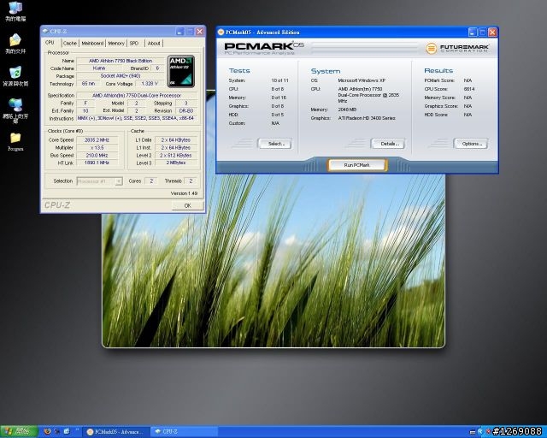This screenshot has width=547, height=438.
Task: Click the Core Speed value field
Action: (97, 139)
